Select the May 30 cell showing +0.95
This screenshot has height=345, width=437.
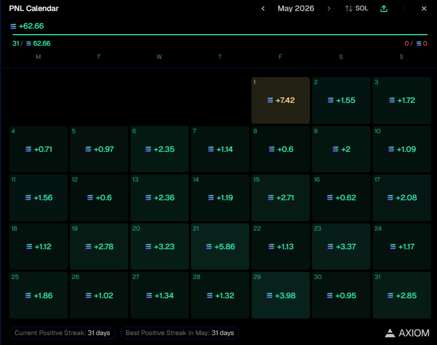[x=341, y=295]
